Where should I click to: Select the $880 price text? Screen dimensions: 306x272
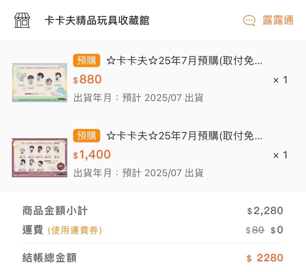[88, 79]
